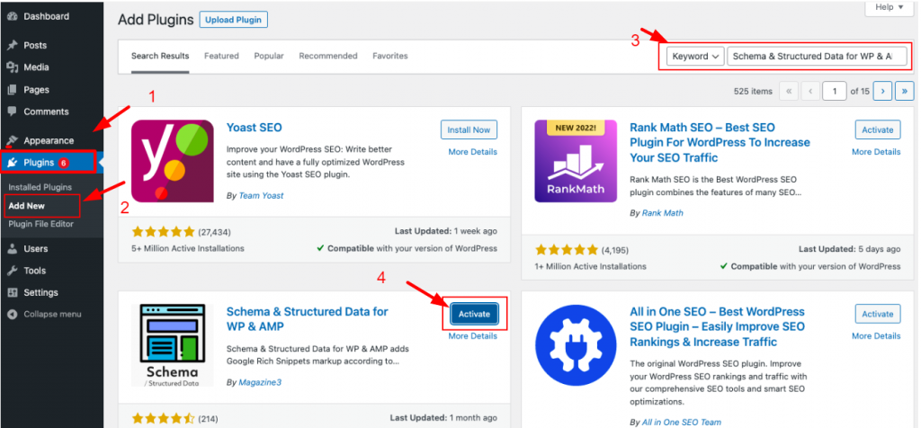
Task: Open Schema & Structured Data title link
Action: (308, 319)
